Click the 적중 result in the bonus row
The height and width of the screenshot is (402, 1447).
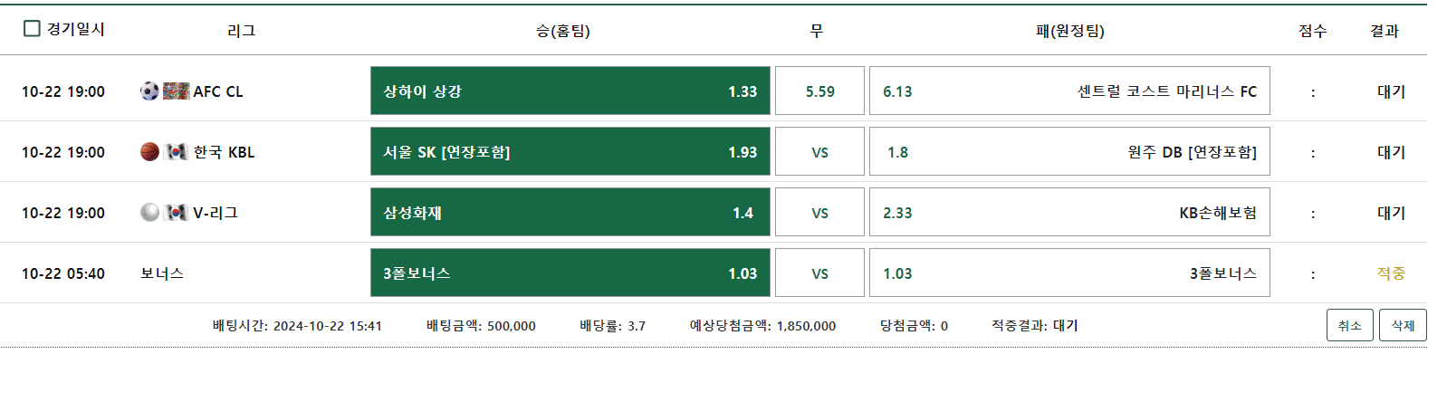(1390, 273)
